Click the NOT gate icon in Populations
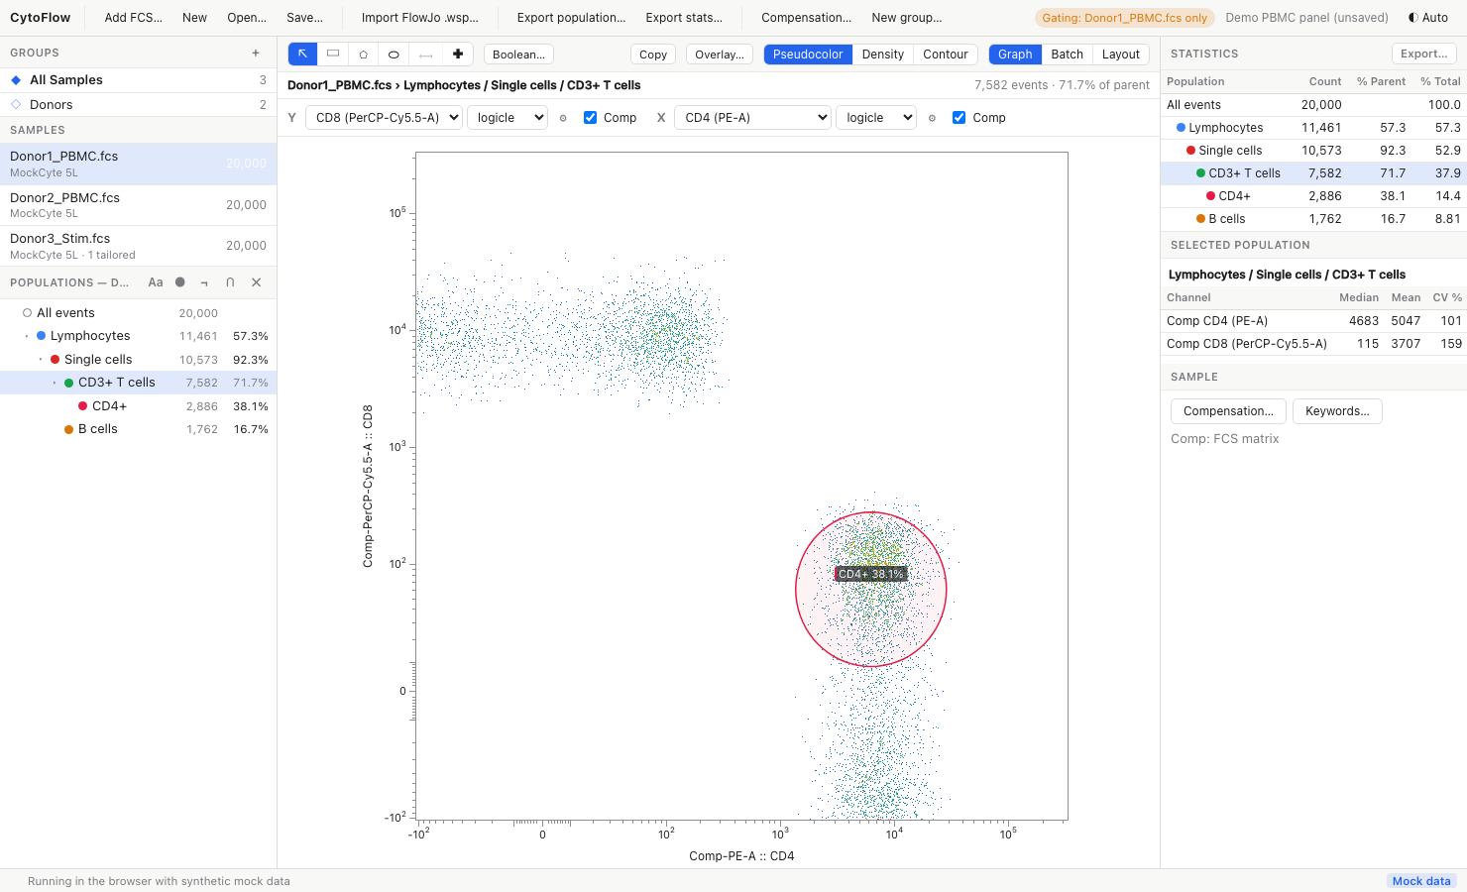This screenshot has width=1467, height=892. (x=204, y=282)
